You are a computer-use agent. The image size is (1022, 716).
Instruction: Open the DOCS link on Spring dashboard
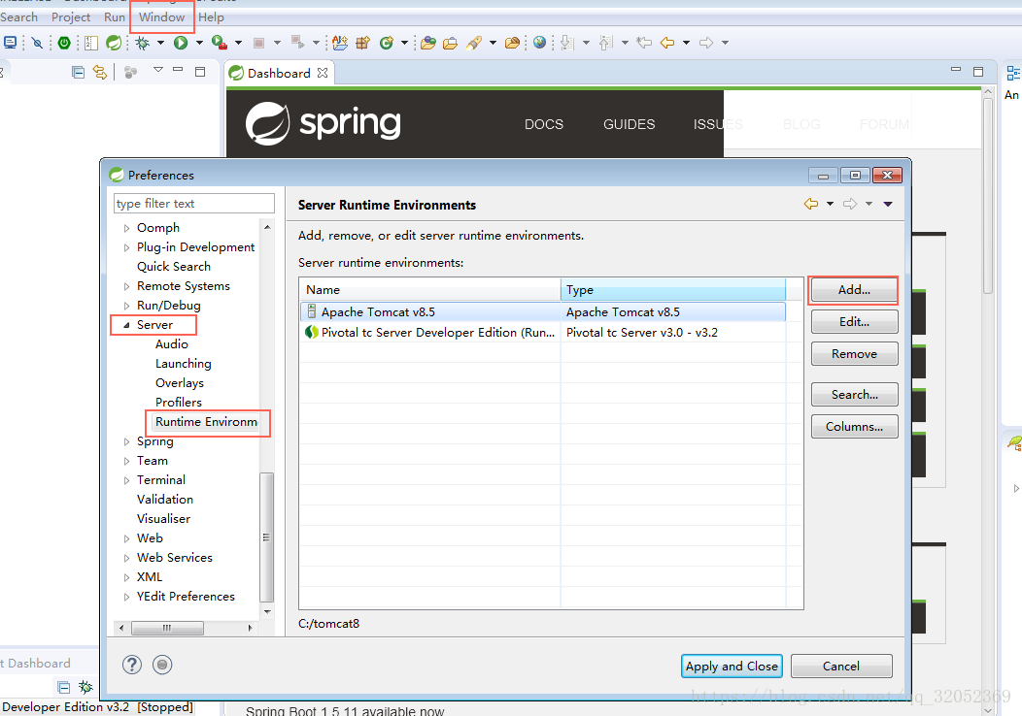point(544,124)
